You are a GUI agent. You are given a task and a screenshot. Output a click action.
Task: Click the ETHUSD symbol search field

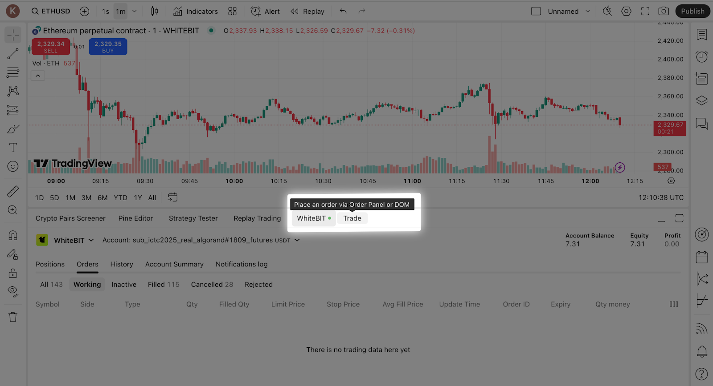click(x=51, y=12)
